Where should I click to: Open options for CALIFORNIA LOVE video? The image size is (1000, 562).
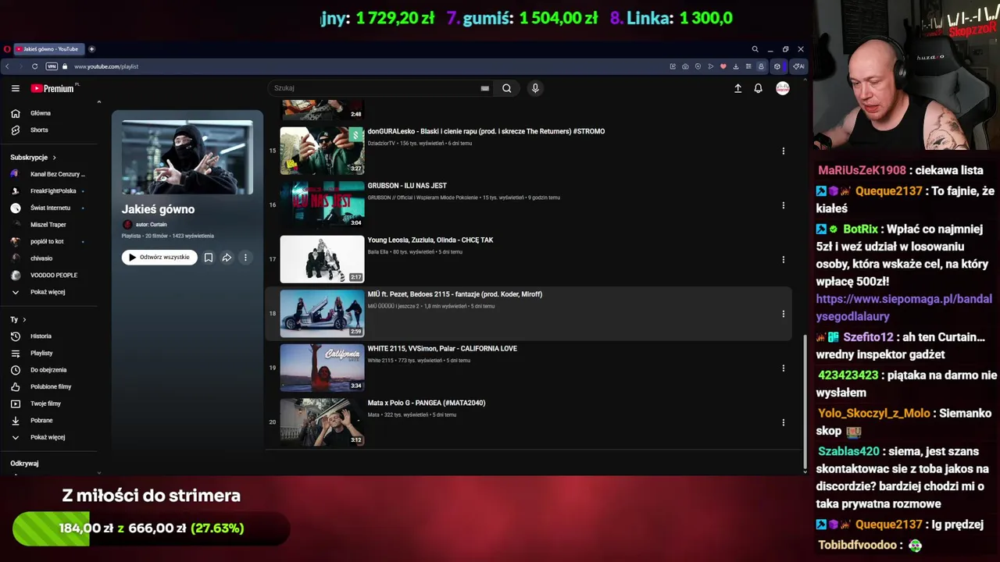[783, 368]
